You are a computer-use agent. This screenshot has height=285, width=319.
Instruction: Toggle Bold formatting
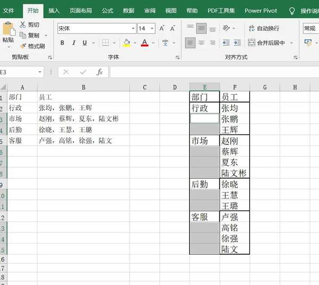[x=61, y=43]
